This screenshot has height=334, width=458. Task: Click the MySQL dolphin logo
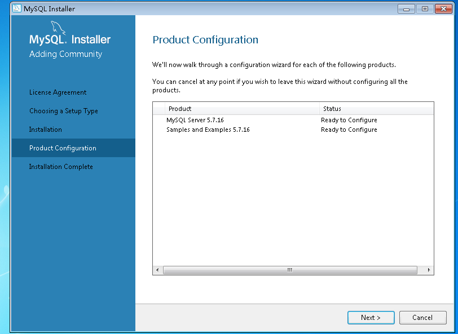pos(58,28)
